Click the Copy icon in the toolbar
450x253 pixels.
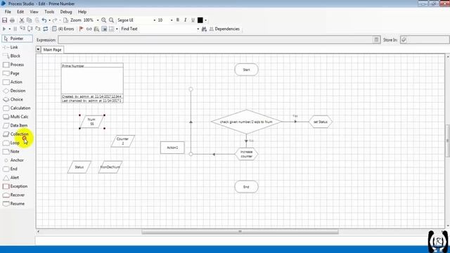30,20
